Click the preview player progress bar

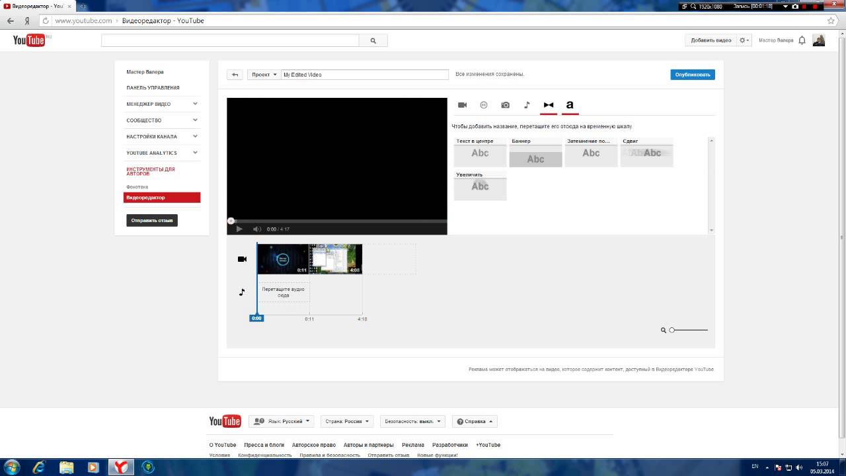click(x=337, y=221)
